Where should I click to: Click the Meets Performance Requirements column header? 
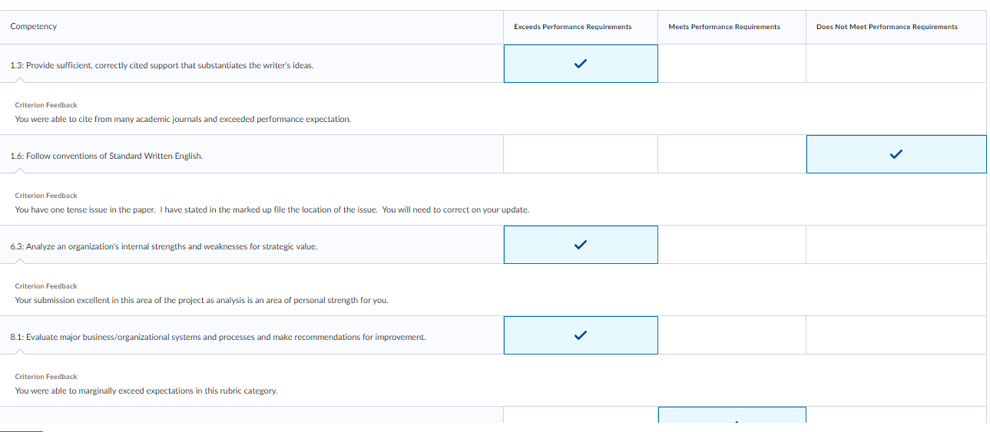click(x=724, y=27)
